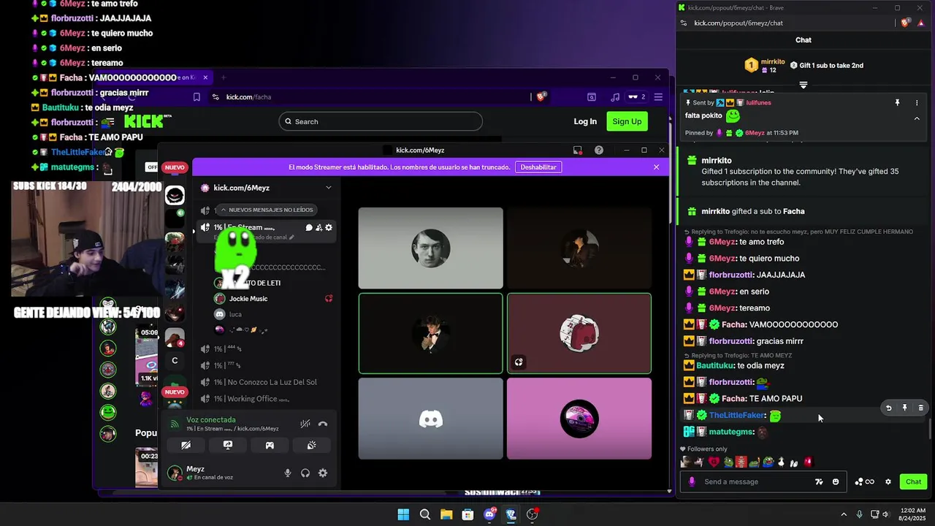935x526 pixels.
Task: Click Log In on Kick site
Action: coord(585,121)
